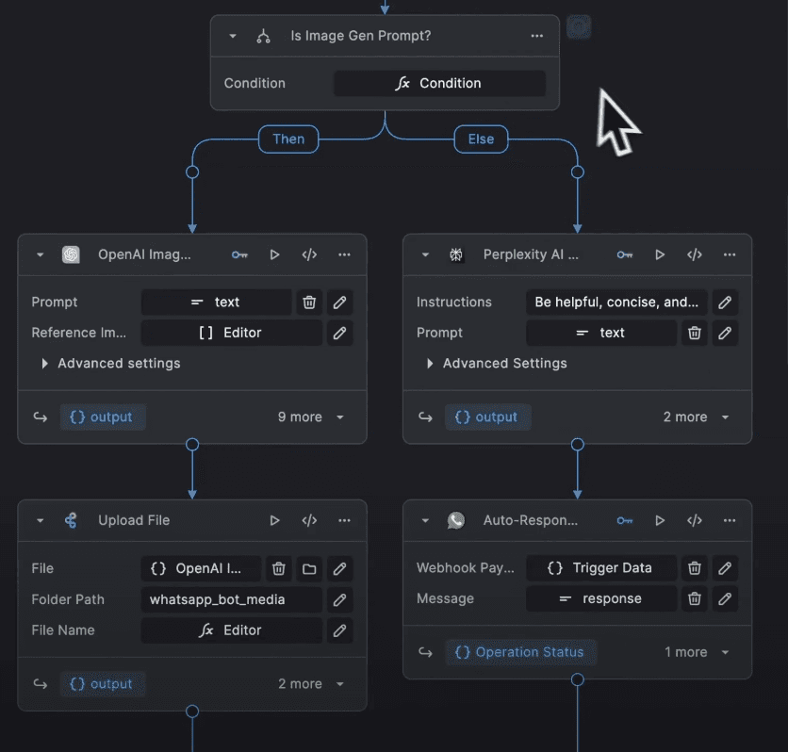Click connector circle below OpenAI Image node

192,445
